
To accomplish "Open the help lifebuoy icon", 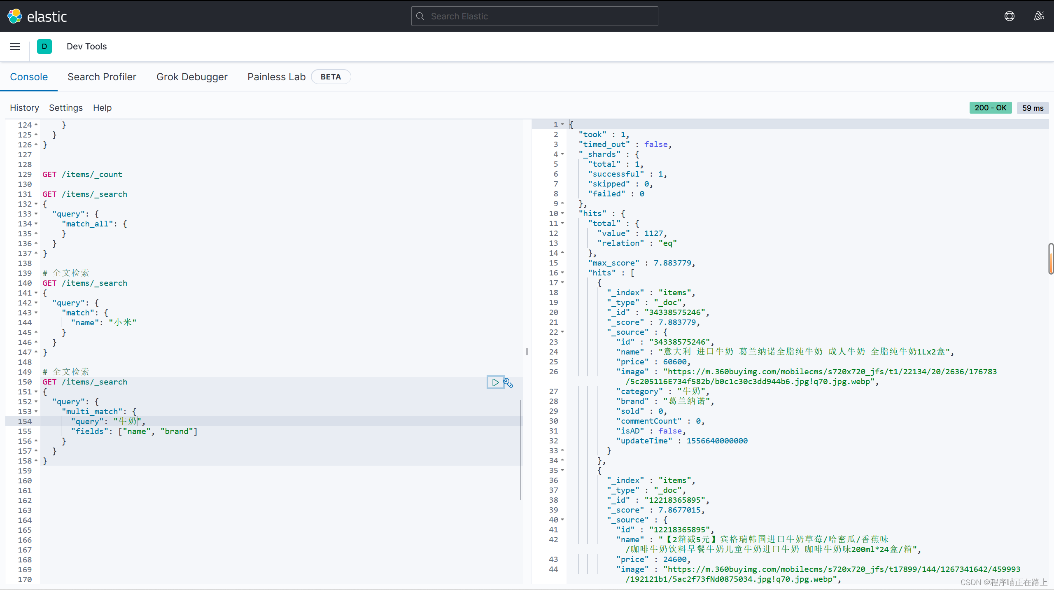I will (1009, 16).
